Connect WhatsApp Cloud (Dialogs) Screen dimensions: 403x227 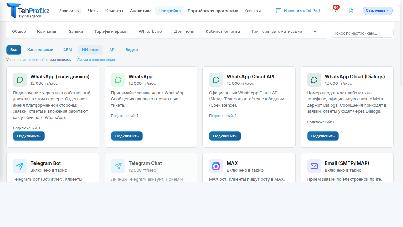[323, 136]
